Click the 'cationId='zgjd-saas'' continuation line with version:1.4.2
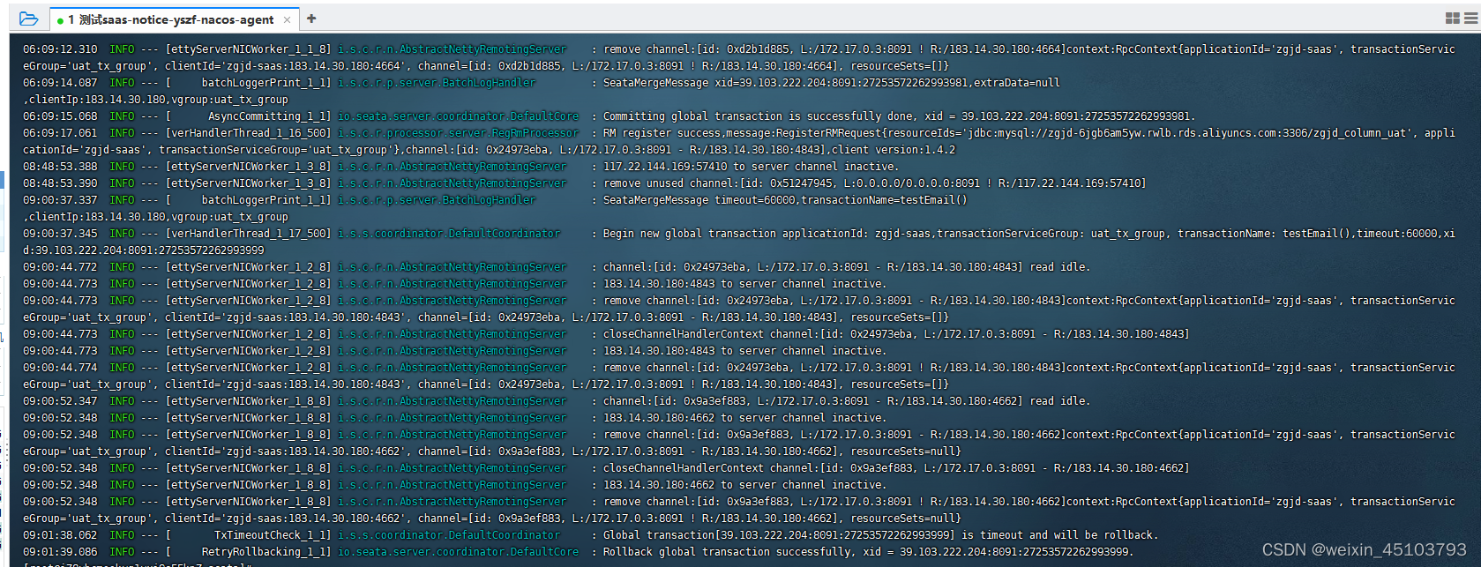Screen dimensions: 1481x567 pyautogui.click(x=490, y=150)
